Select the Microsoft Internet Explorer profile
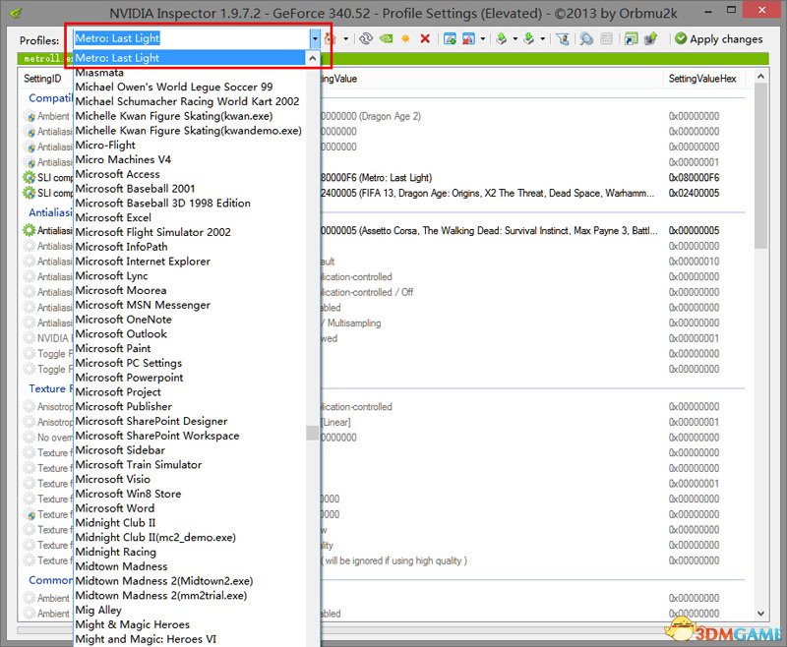This screenshot has width=787, height=647. [143, 262]
